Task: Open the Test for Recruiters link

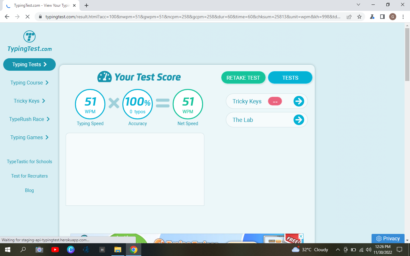Action: [x=29, y=176]
